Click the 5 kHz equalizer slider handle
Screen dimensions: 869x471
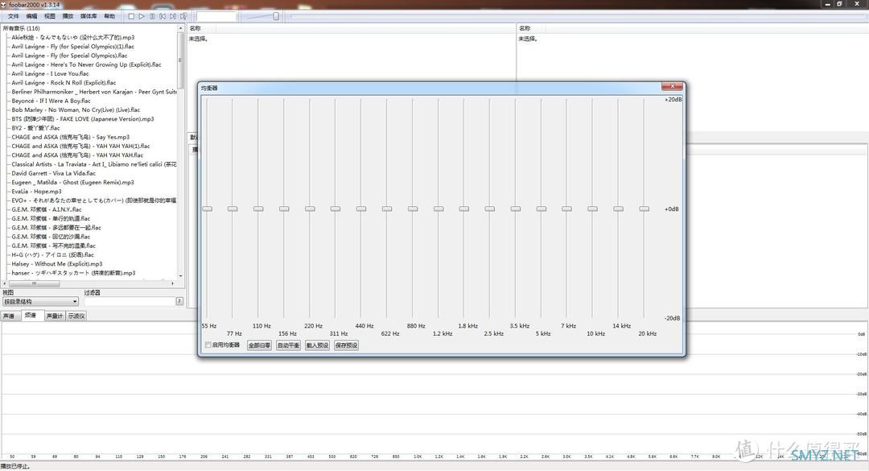[542, 209]
